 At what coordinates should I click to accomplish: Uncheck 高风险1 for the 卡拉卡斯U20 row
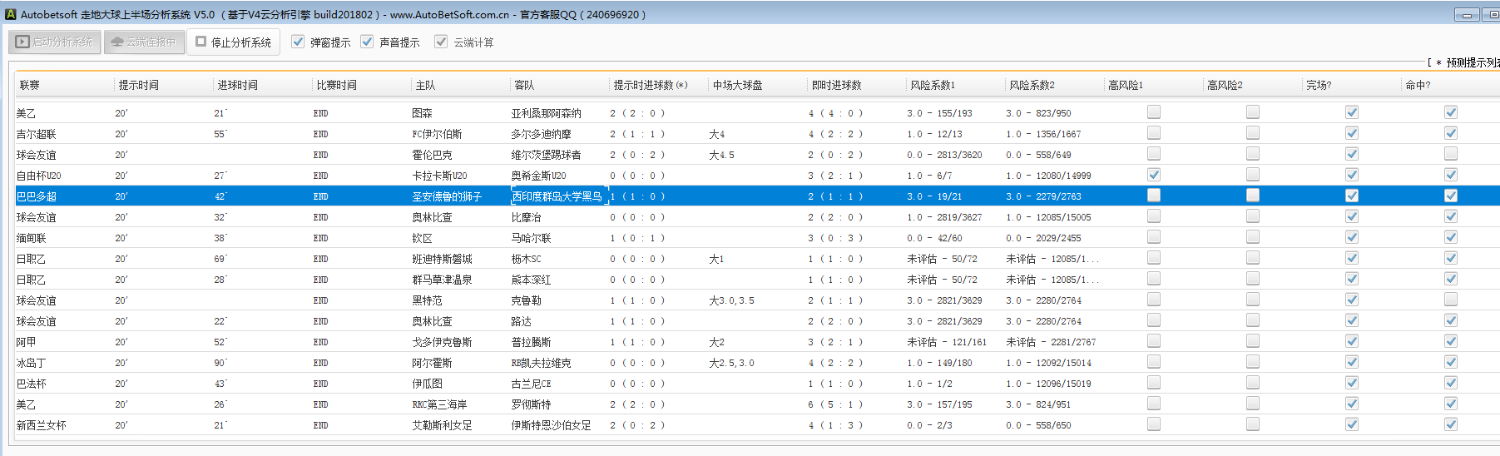[1153, 175]
